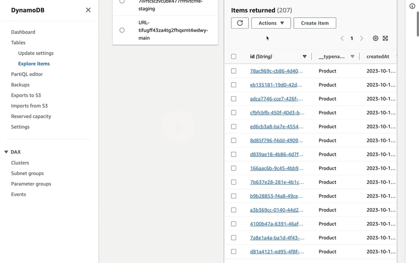The height and width of the screenshot is (263, 419).
Task: Check the row for eb135181-19d0-42d
Action: point(234,85)
